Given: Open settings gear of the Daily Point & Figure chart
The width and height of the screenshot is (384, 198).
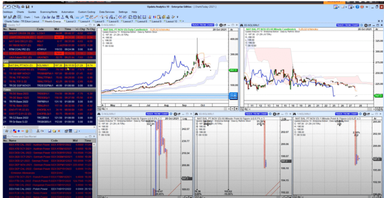Looking at the screenshot, I should (x=176, y=114).
